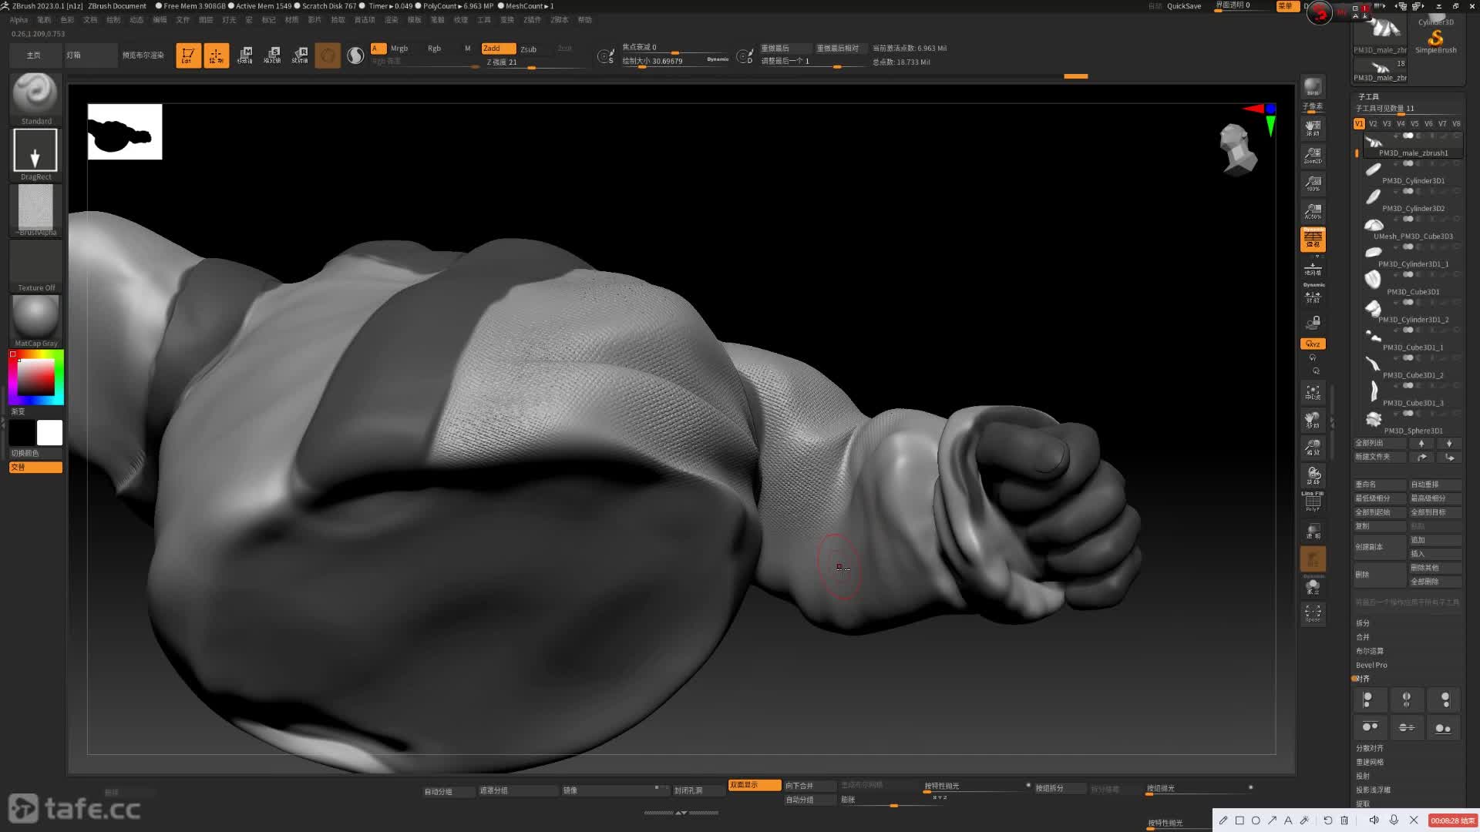Expand the 投影浅浮雕 section
The height and width of the screenshot is (832, 1480).
pos(1374,790)
